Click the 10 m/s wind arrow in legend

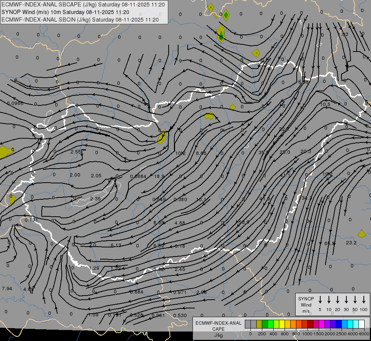(x=329, y=299)
